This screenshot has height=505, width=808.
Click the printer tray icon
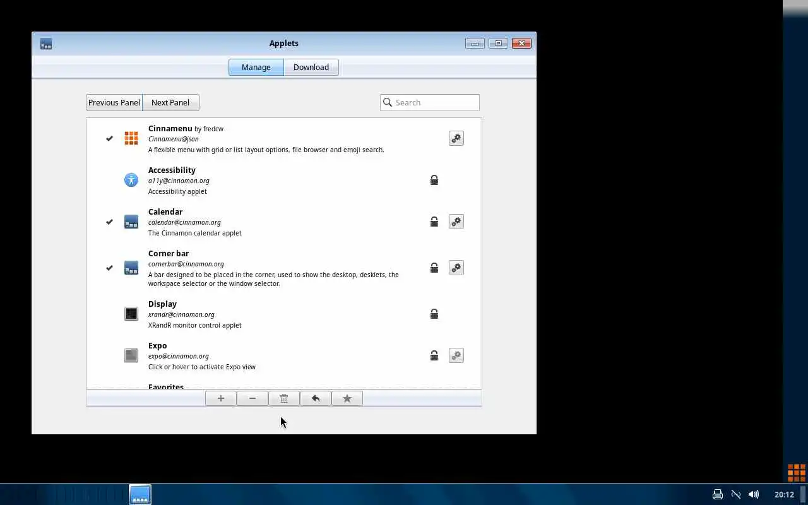point(718,494)
